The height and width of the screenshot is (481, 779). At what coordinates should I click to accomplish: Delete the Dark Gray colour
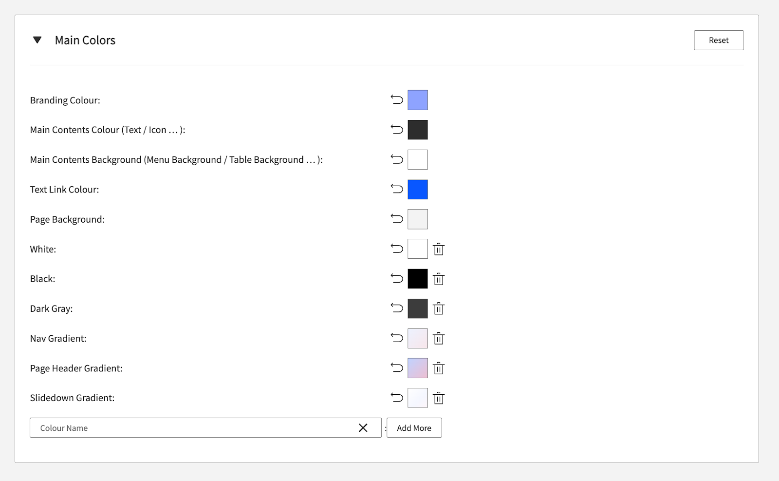tap(439, 308)
